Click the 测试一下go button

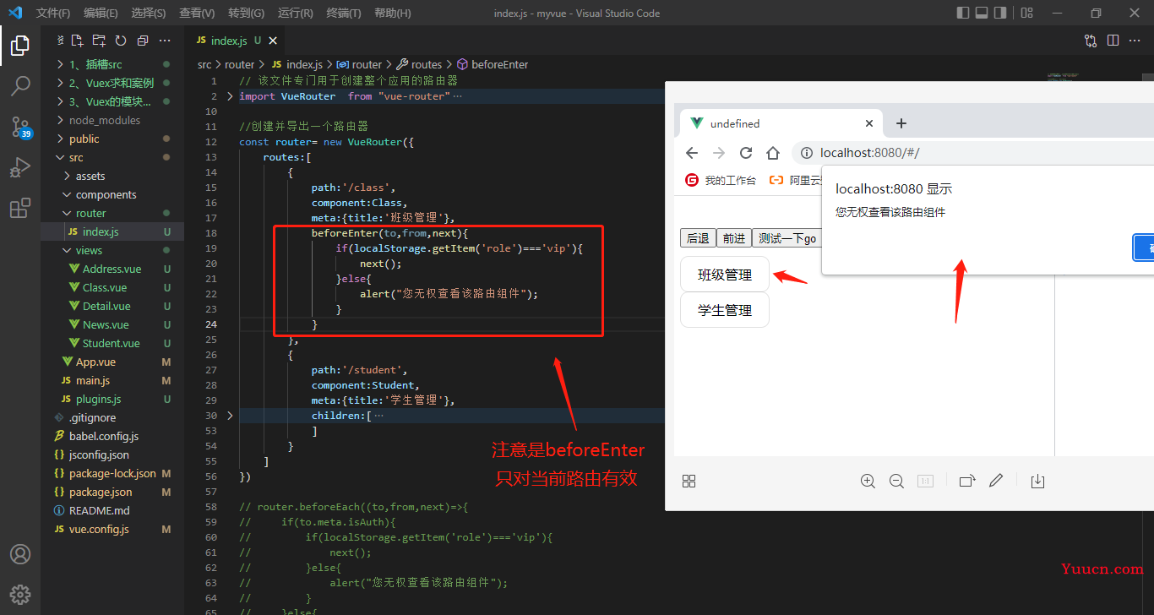(x=787, y=238)
